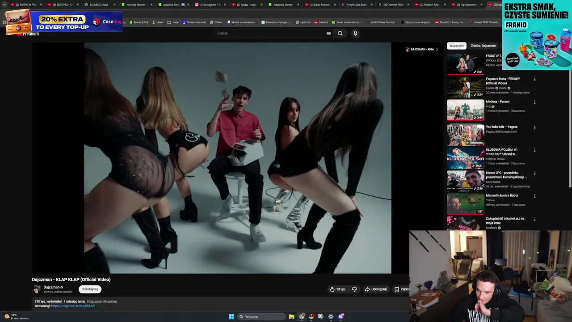Open options menu for Medusa - Faraon
The width and height of the screenshot is (572, 322).
535,102
